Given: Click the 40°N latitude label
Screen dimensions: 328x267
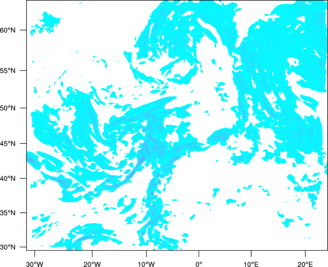Looking at the screenshot, I should click(8, 179).
